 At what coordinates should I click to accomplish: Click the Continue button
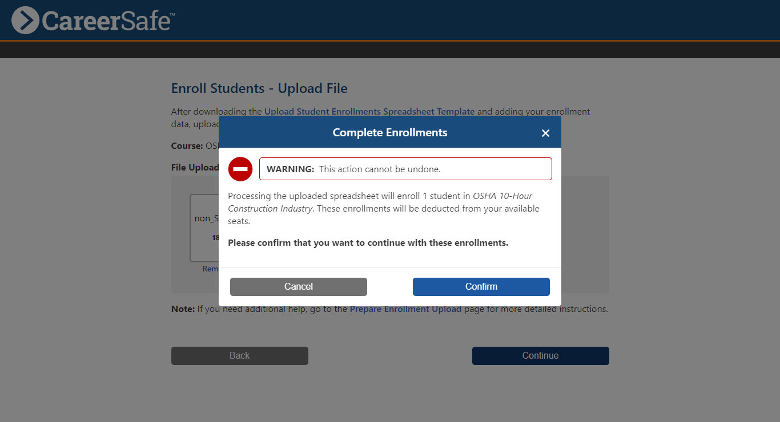540,355
